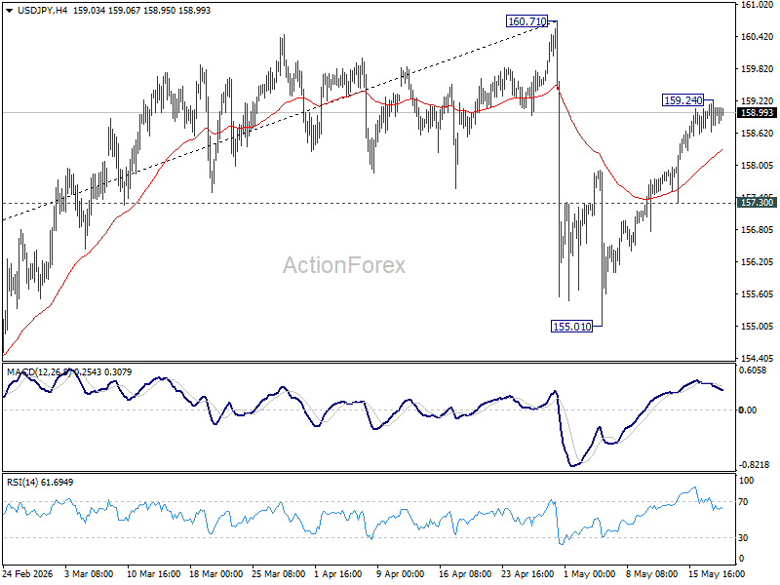Select the 158.620 price scale value
Image resolution: width=780 pixels, height=585 pixels.
pos(758,134)
